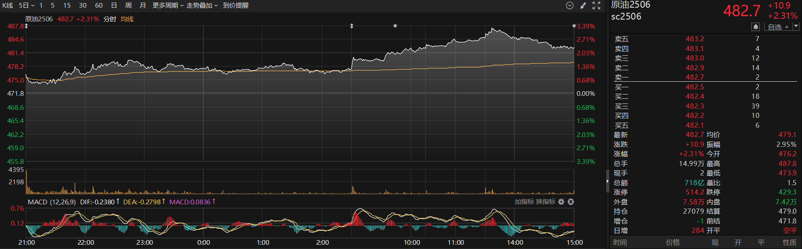The height and width of the screenshot is (249, 802).
Task: Click the 外盘 7.58万 value
Action: click(693, 202)
